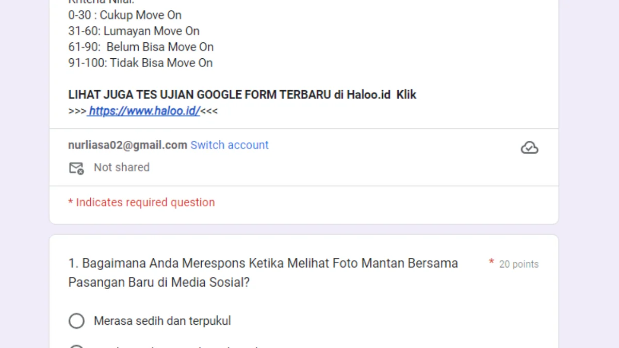Click the '* Indicates required question' notice
This screenshot has width=619, height=348.
tap(141, 202)
